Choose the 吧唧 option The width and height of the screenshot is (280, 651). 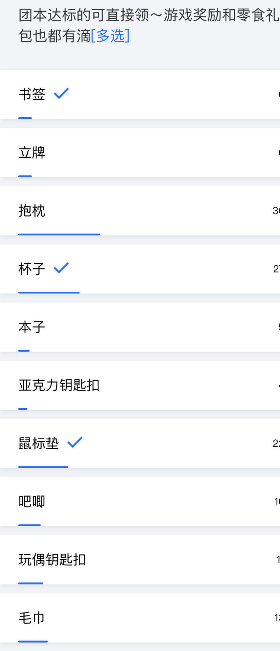tap(140, 502)
